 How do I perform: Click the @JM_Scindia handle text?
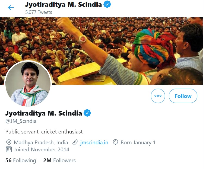[21, 121]
